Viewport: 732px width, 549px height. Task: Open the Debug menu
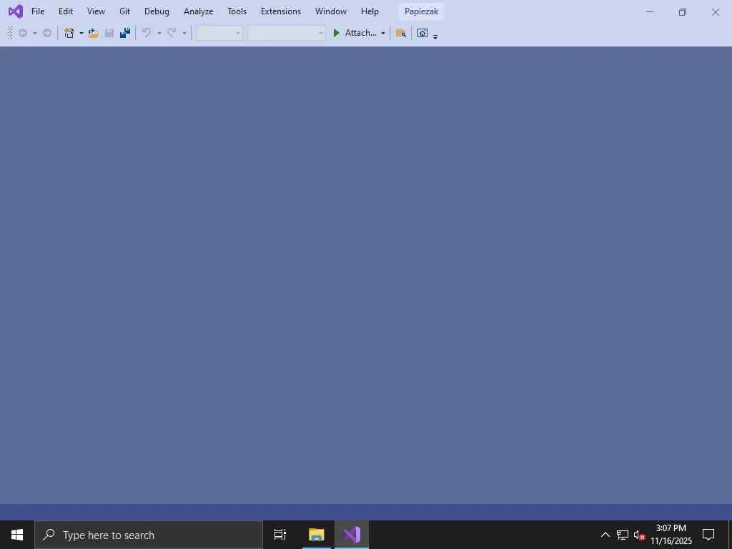click(157, 11)
